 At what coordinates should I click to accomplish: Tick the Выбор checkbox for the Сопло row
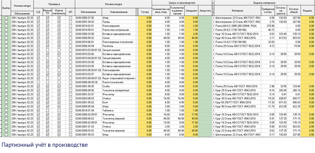point(6,38)
